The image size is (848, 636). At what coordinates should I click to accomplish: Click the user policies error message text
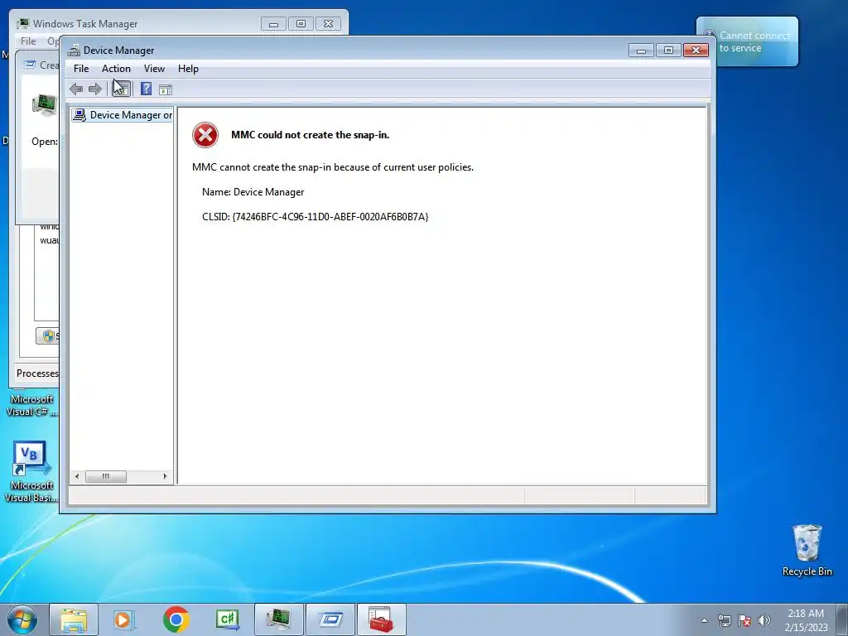tap(333, 167)
